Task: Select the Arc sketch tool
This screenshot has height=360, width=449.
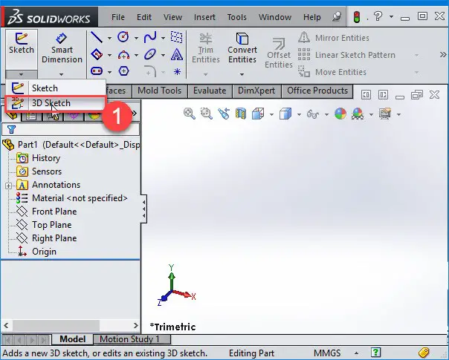Action: (123, 54)
